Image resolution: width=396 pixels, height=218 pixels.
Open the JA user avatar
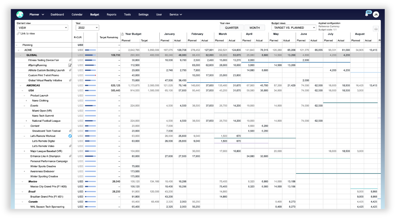[376, 15]
